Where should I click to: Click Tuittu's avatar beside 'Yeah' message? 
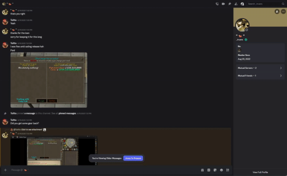point(5,22)
